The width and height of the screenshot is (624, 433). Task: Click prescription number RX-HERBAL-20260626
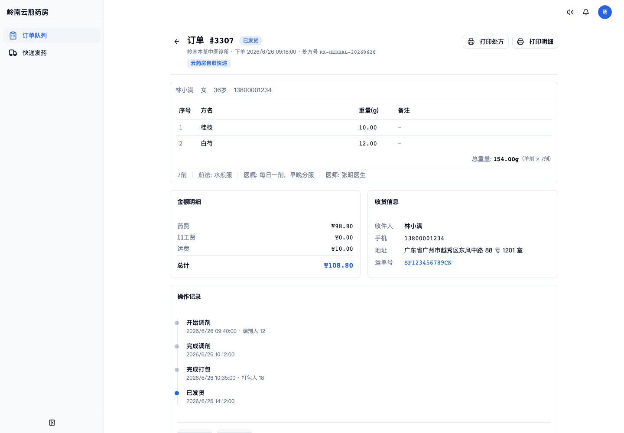348,52
